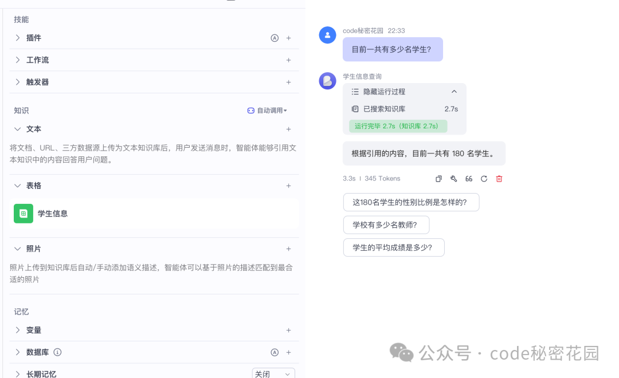The image size is (619, 378).
Task: Click 隐藏运行过程 to hide the run process
Action: tap(383, 92)
